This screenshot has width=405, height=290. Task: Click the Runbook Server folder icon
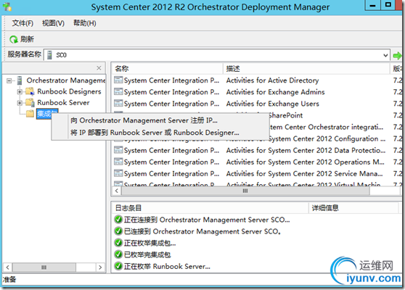tap(30, 103)
